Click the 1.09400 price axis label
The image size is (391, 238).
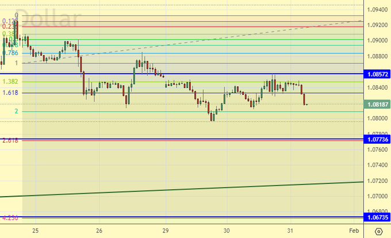377,10
